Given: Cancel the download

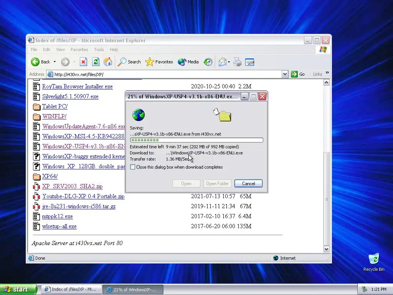Looking at the screenshot, I should tap(248, 183).
